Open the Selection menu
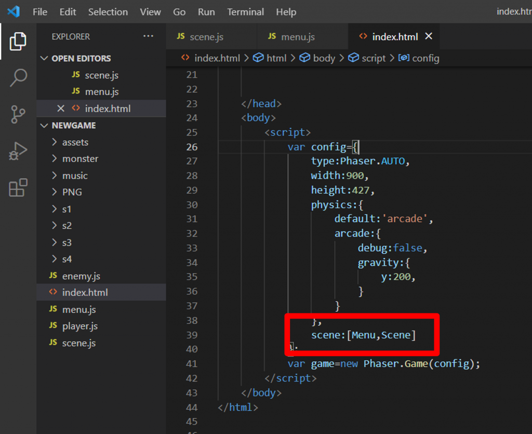532x434 pixels. click(x=108, y=12)
